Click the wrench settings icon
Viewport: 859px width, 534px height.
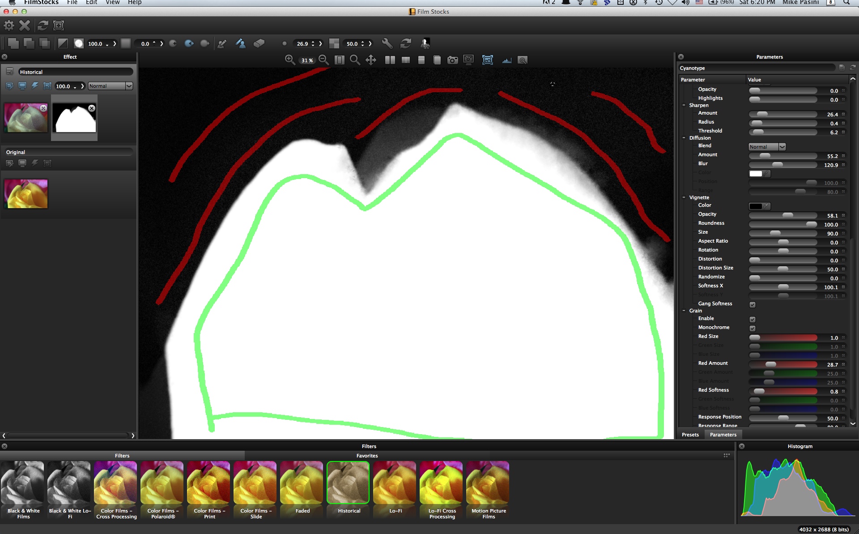pos(387,43)
